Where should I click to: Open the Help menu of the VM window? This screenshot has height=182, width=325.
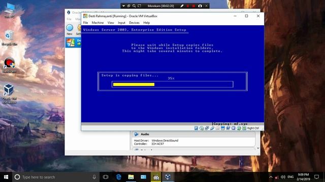(147, 23)
